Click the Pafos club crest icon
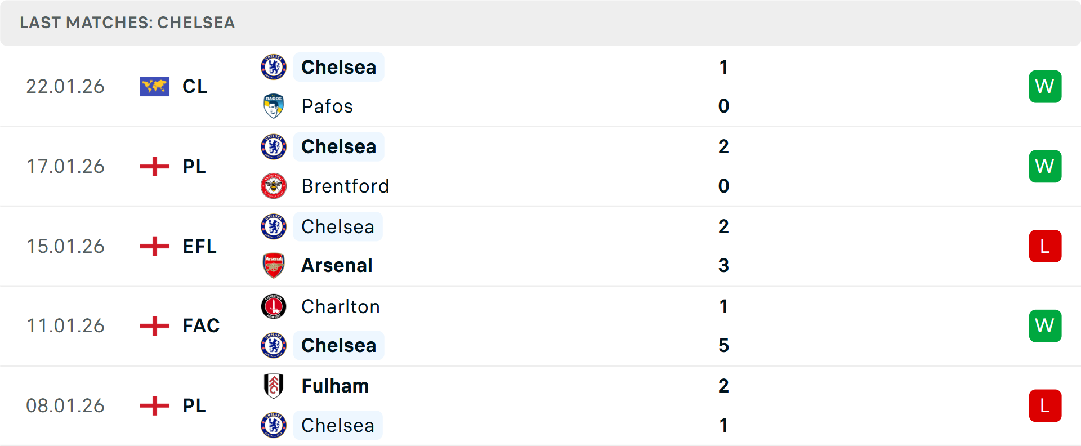1081x446 pixels. pos(274,106)
